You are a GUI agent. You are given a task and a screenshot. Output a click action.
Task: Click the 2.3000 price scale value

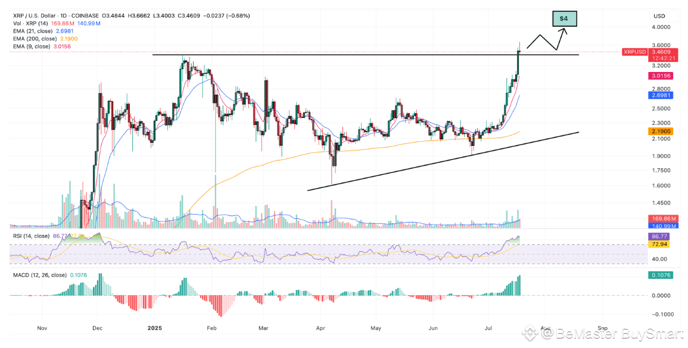(x=662, y=123)
